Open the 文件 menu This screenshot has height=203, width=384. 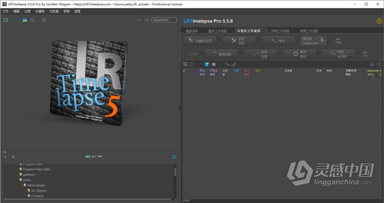pos(5,11)
